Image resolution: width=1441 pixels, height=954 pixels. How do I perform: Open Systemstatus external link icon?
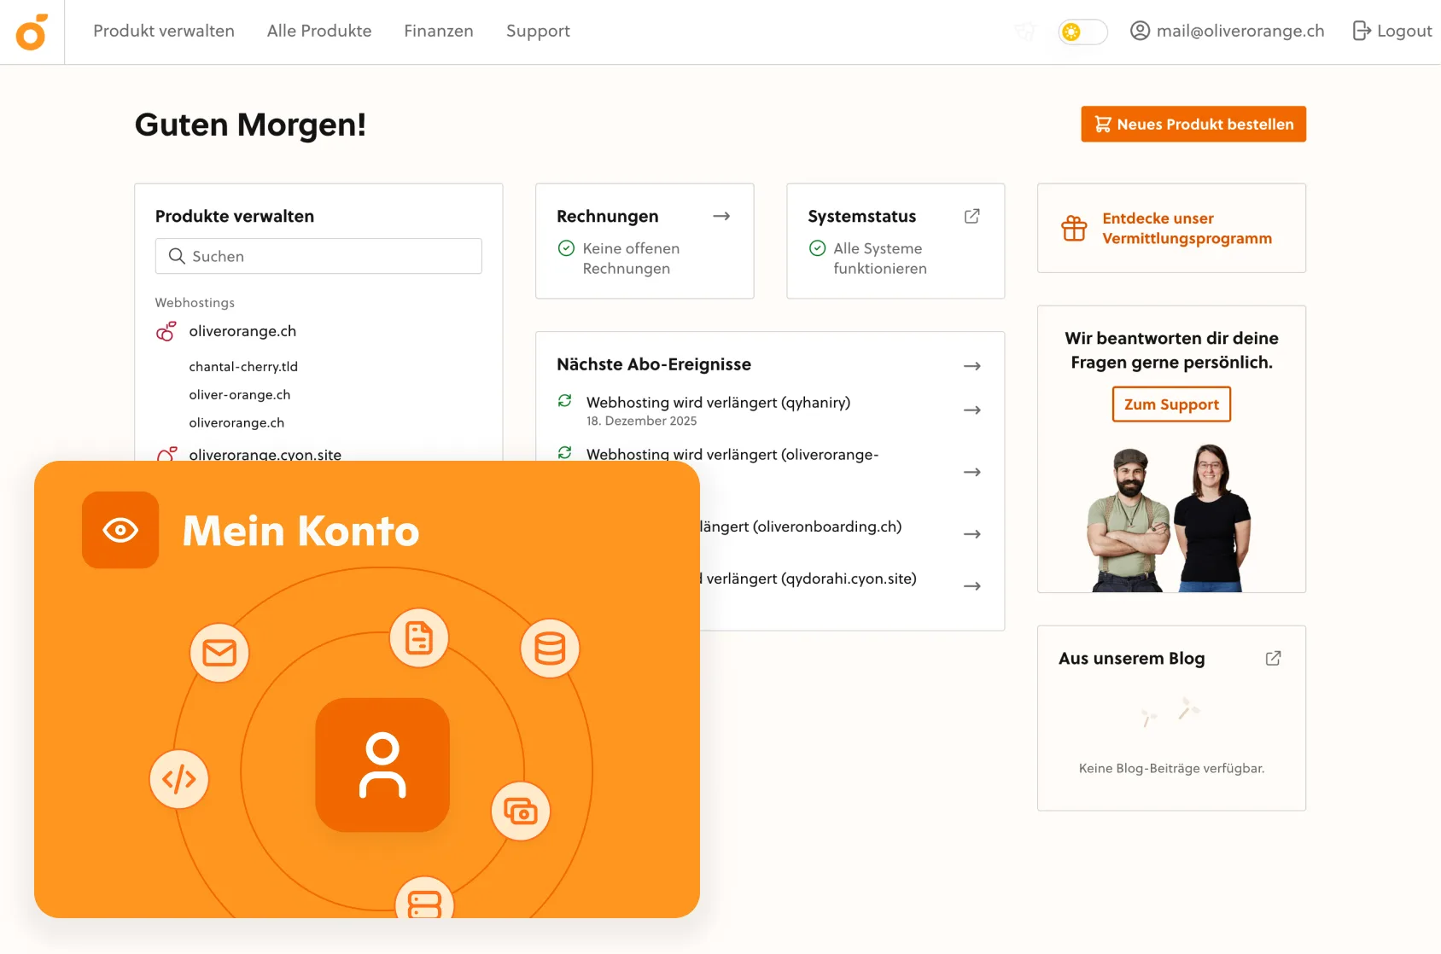(971, 216)
